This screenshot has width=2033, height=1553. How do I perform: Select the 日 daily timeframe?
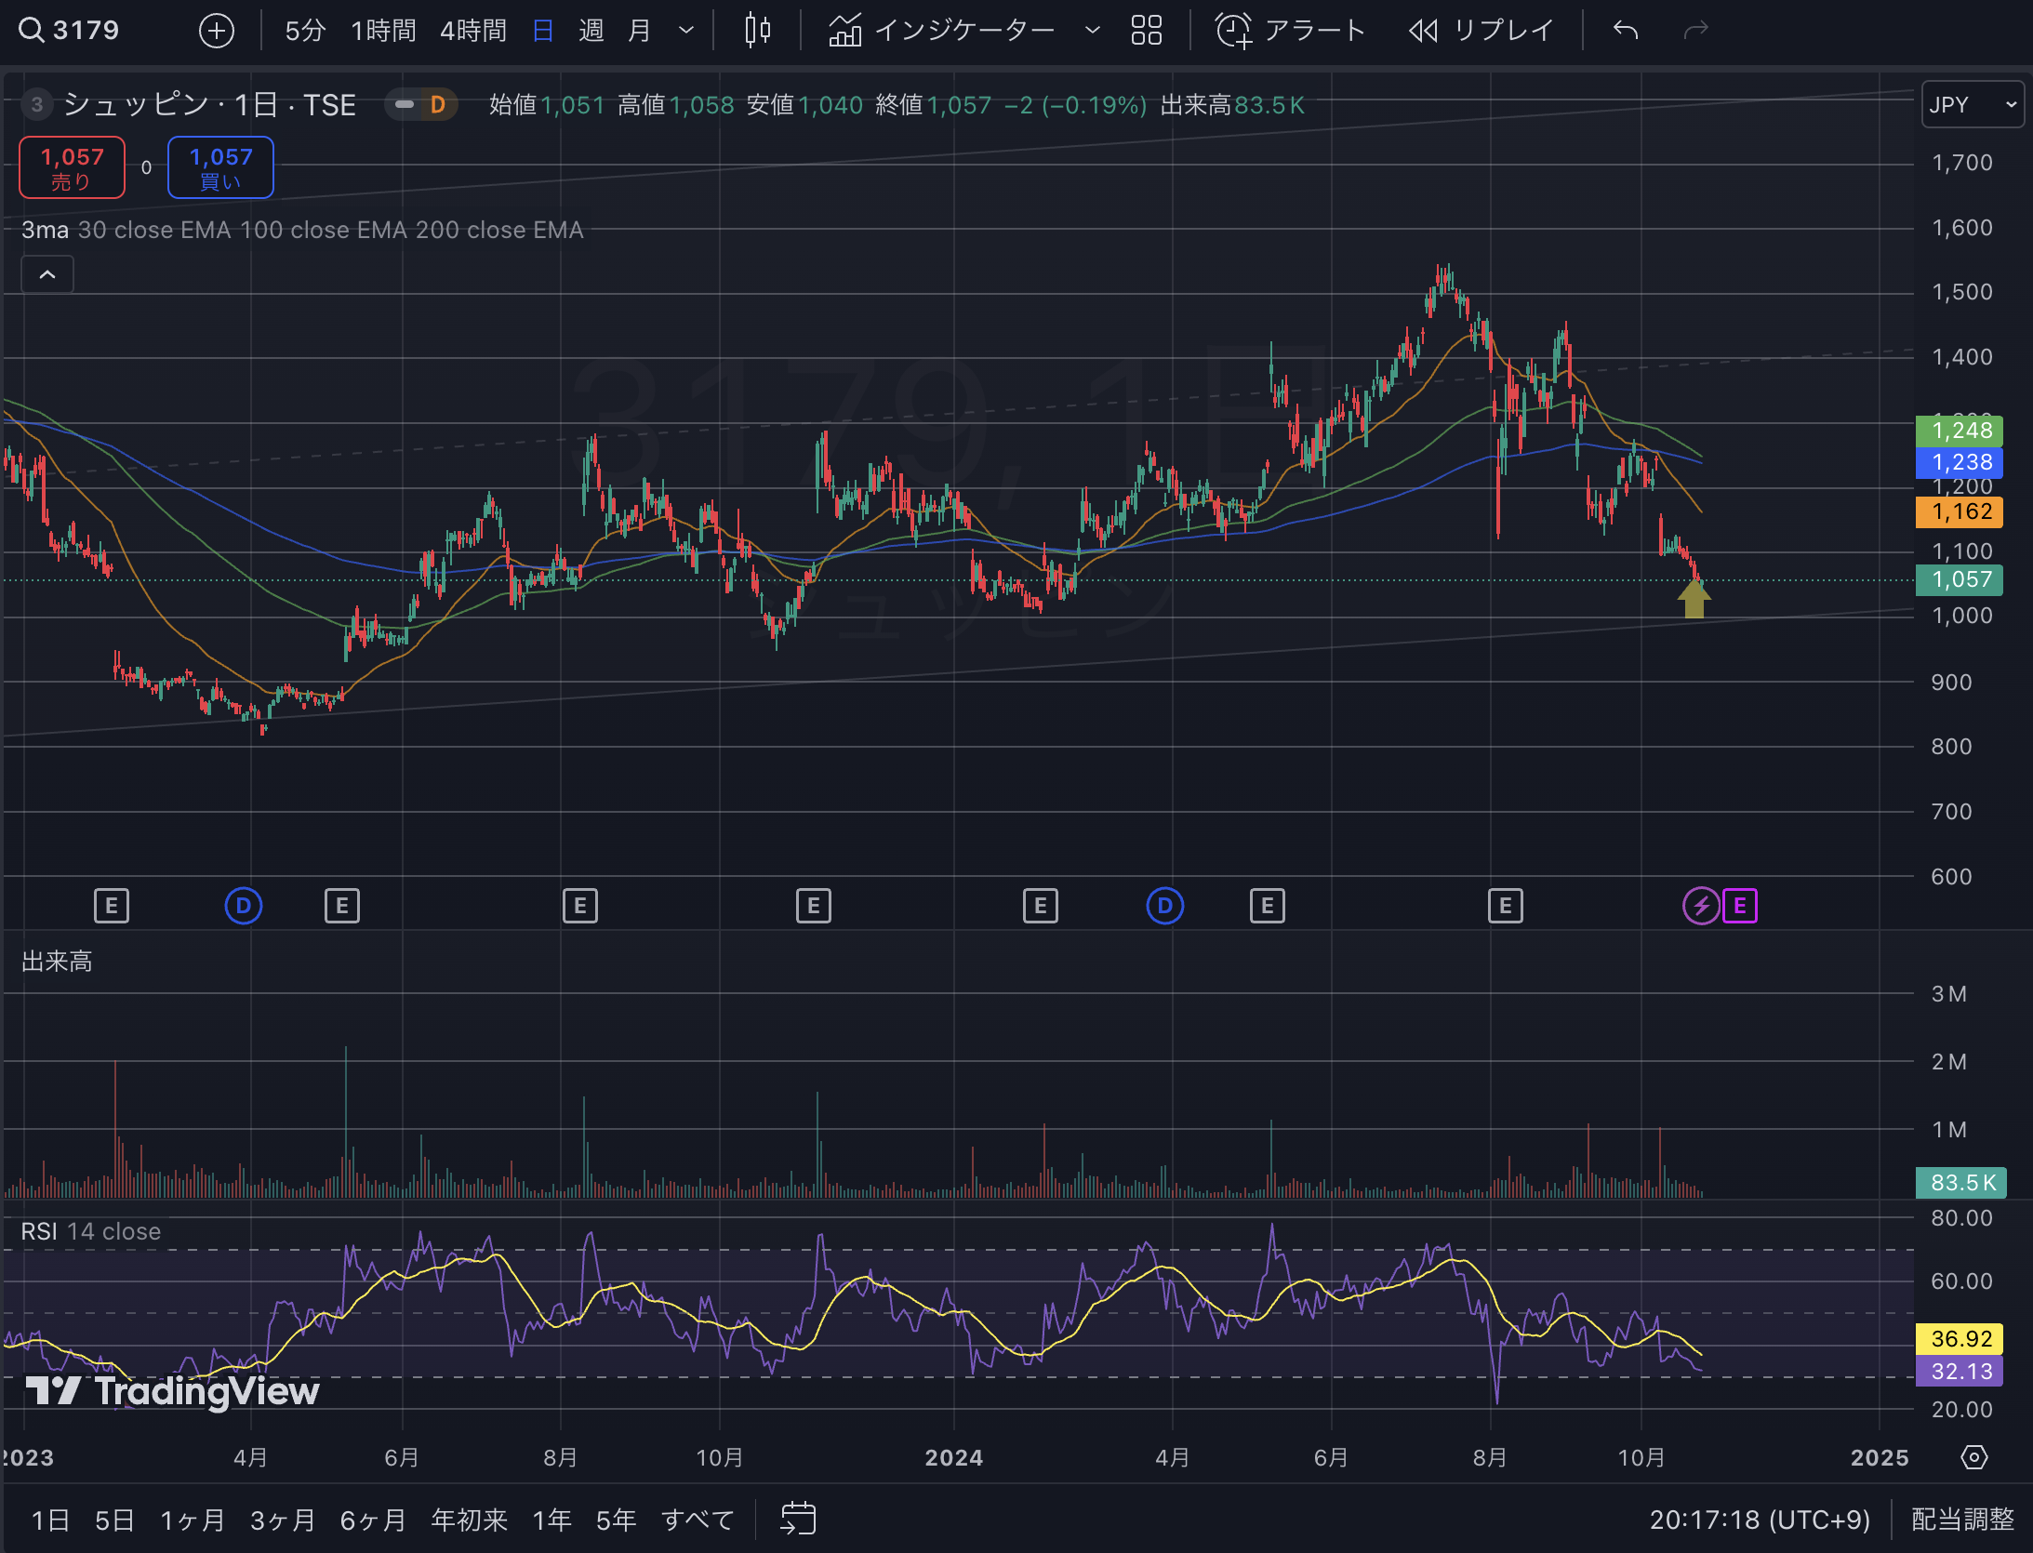tap(543, 31)
